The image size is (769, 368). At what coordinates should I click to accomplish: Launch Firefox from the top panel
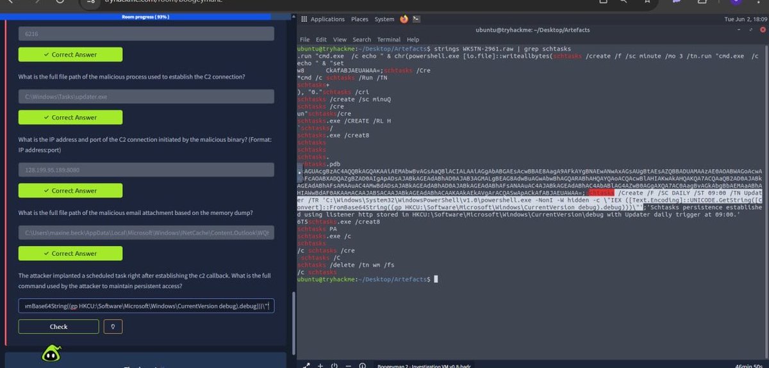click(x=404, y=19)
